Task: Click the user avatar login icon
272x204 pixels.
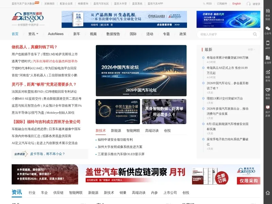Action: coord(249,4)
